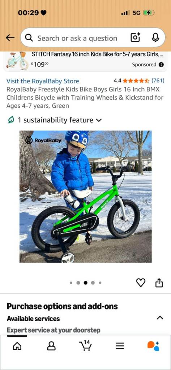Collapse Available services section chevron
The image size is (171, 370).
(x=160, y=318)
